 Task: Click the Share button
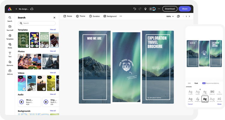click(x=185, y=9)
